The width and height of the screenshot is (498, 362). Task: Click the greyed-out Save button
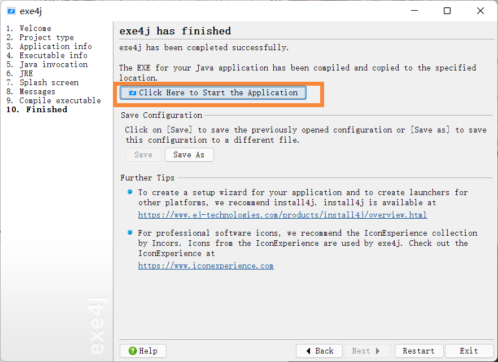pos(143,155)
